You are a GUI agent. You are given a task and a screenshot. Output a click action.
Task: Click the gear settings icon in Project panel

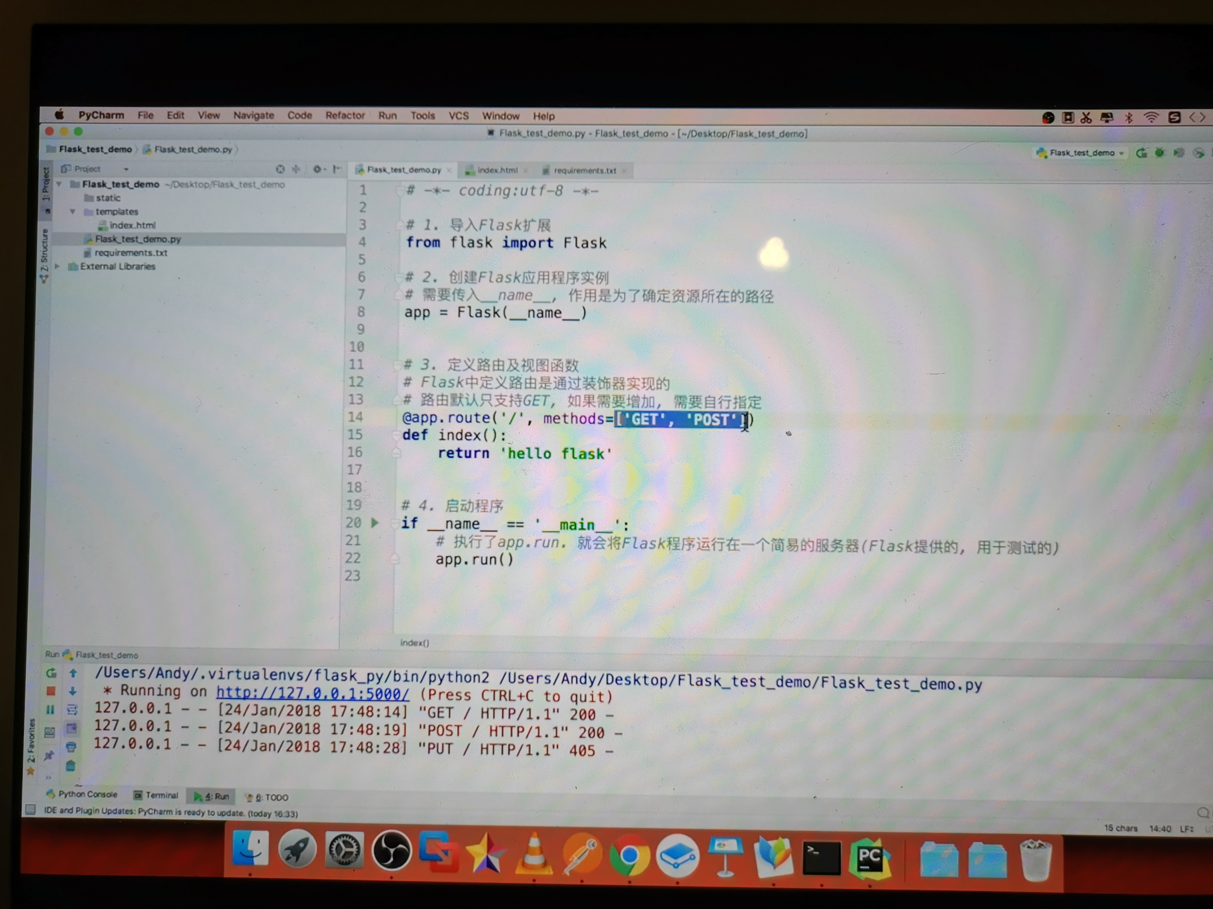[x=317, y=169]
